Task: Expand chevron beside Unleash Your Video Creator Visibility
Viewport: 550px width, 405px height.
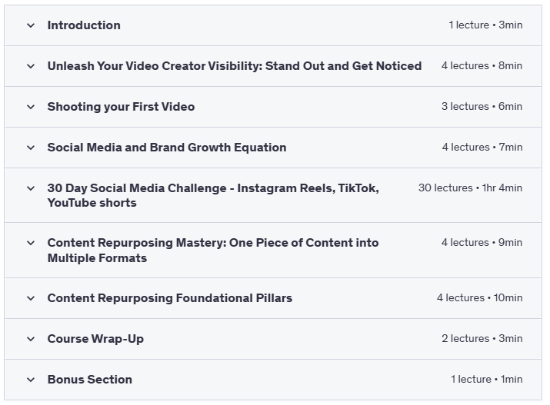Action: (x=31, y=66)
